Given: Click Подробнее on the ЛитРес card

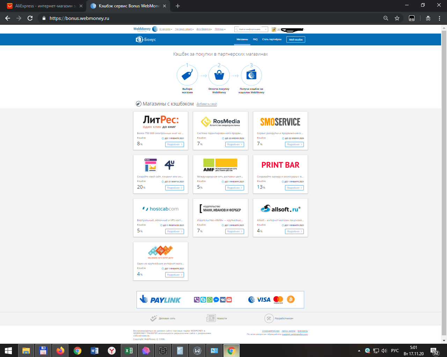Looking at the screenshot, I should pos(175,144).
